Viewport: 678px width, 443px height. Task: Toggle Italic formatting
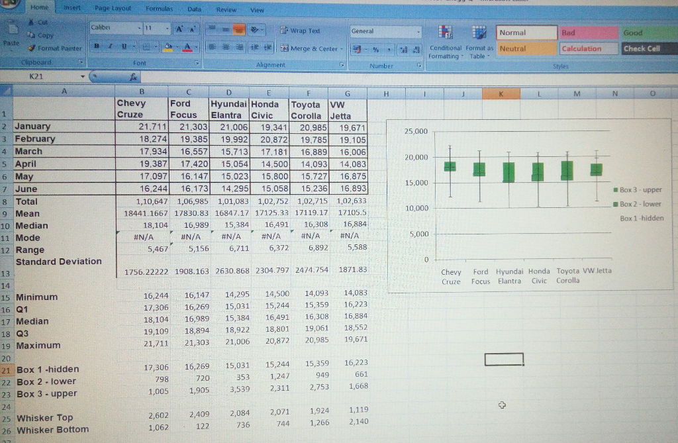click(111, 46)
